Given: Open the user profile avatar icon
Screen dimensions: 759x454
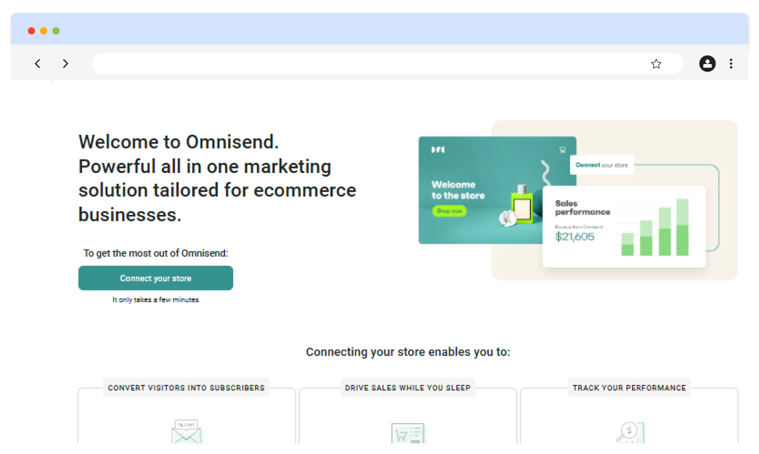Looking at the screenshot, I should pyautogui.click(x=707, y=64).
